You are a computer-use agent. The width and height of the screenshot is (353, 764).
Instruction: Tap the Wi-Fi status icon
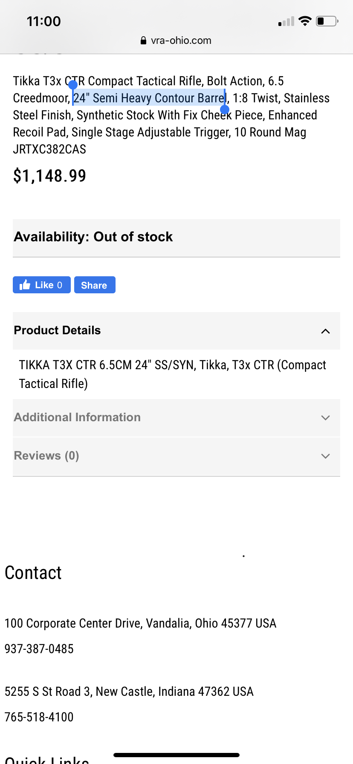click(x=305, y=21)
